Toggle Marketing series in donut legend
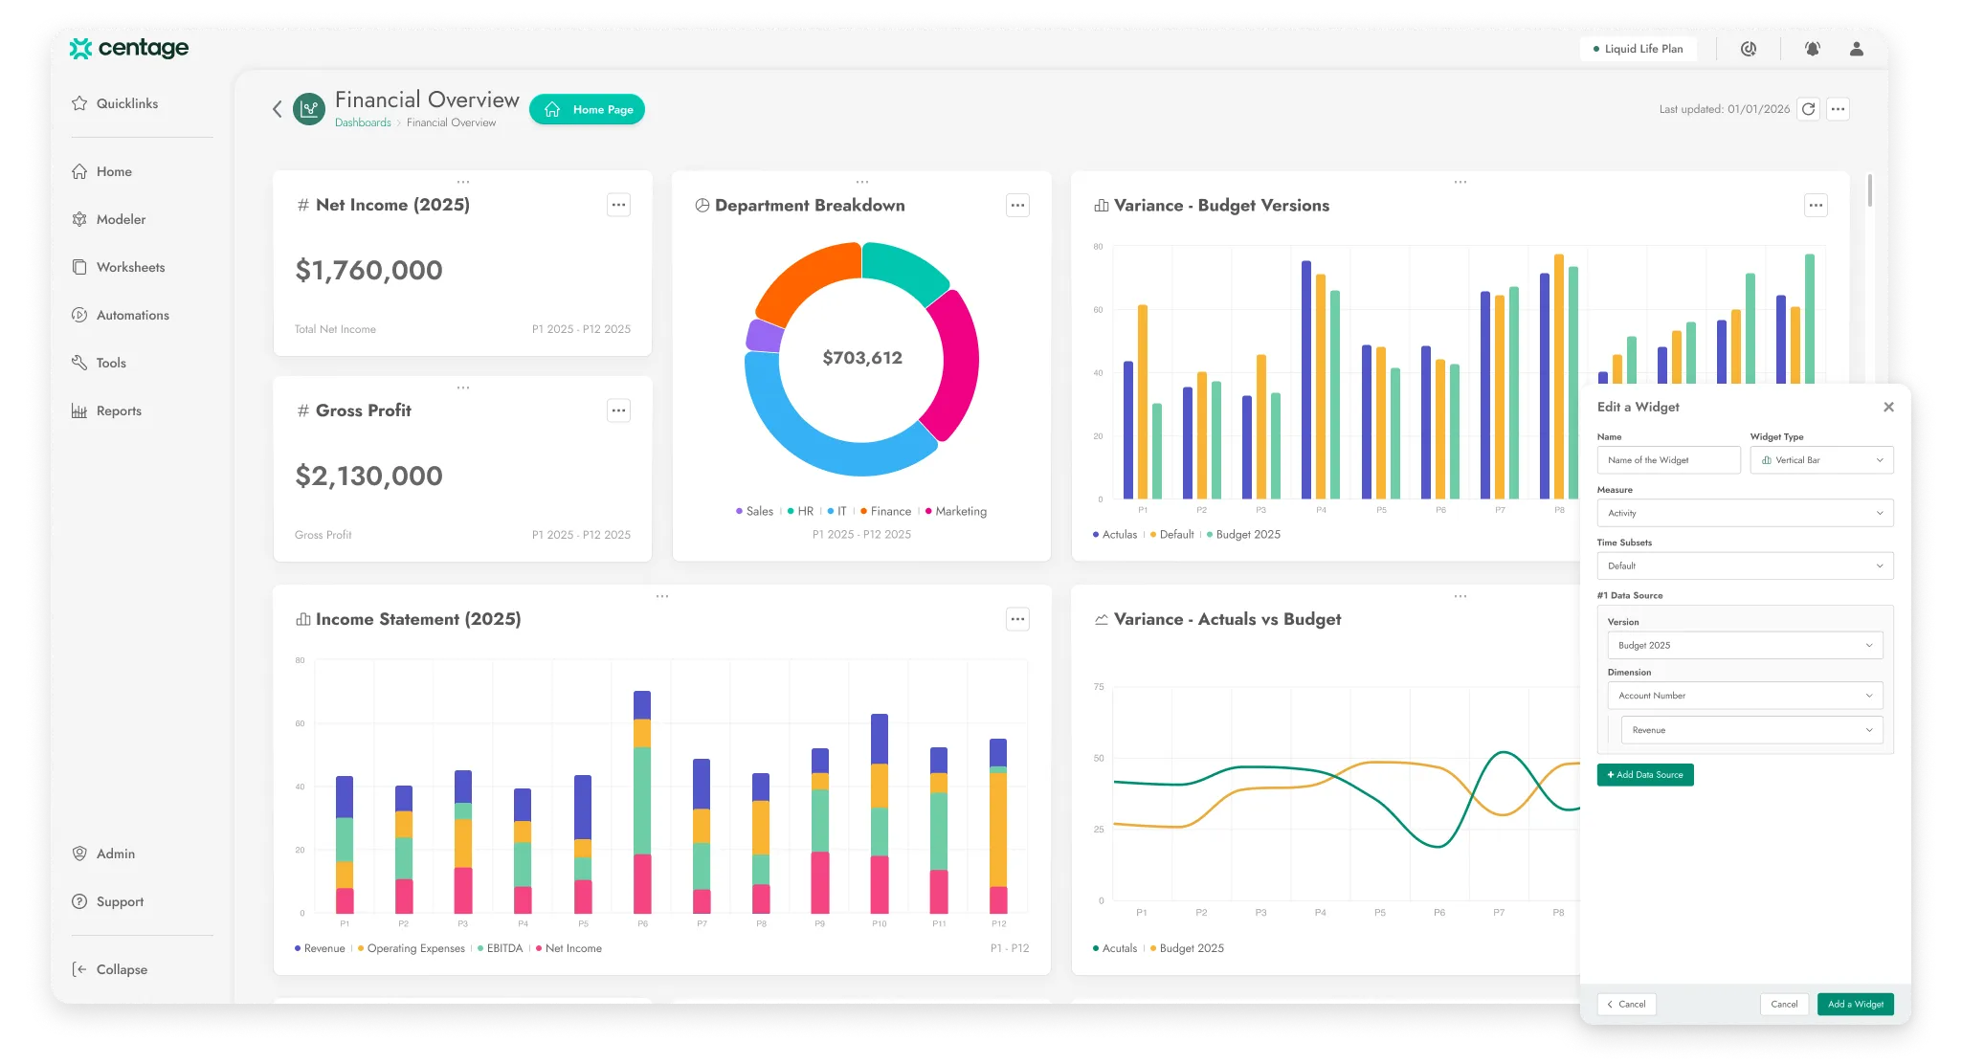The image size is (1962, 1064). click(x=960, y=512)
